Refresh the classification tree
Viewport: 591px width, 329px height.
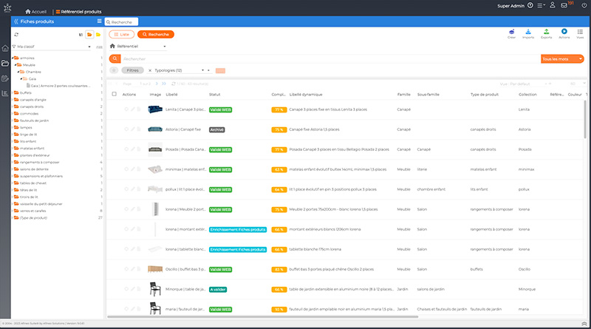point(16,35)
